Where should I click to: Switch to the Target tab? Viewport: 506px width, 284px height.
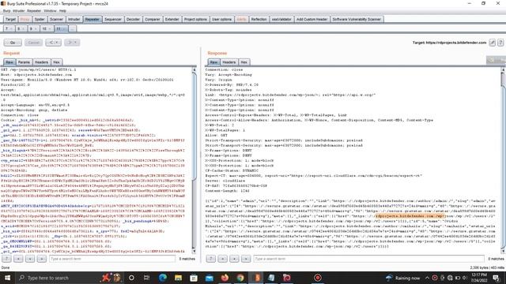pyautogui.click(x=10, y=19)
